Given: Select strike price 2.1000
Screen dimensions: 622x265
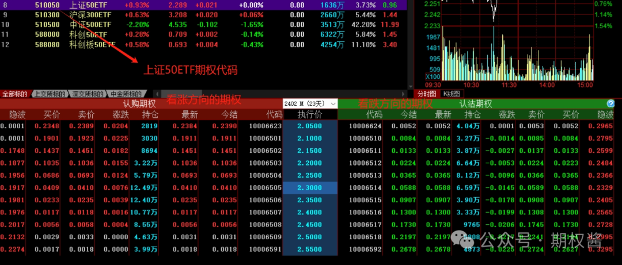Looking at the screenshot, I should pyautogui.click(x=310, y=139).
